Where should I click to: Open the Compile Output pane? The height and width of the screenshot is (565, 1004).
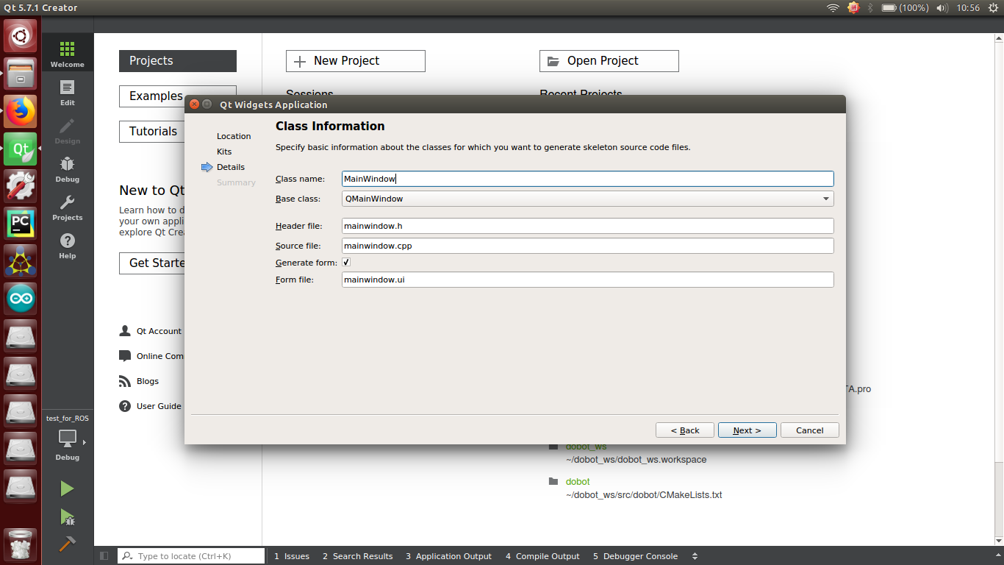tap(542, 556)
